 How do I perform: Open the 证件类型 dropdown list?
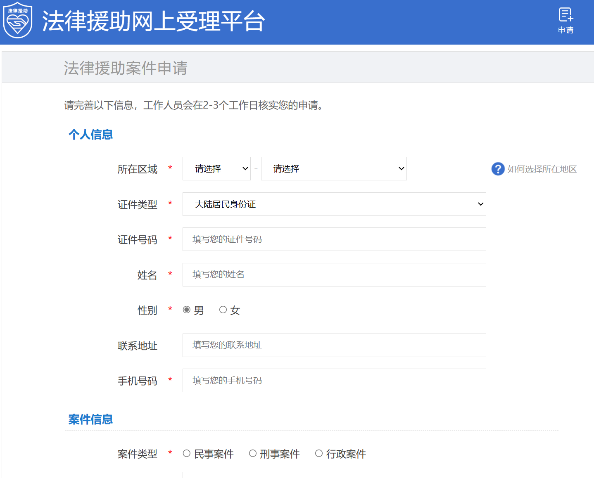334,204
